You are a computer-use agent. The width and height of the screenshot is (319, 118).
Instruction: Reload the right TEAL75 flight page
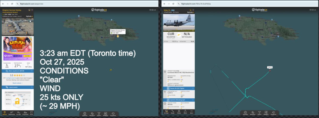pos(174,4)
